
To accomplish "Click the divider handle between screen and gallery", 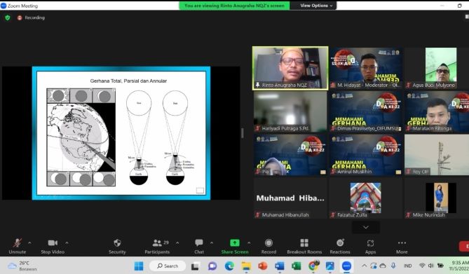I will 243,133.
